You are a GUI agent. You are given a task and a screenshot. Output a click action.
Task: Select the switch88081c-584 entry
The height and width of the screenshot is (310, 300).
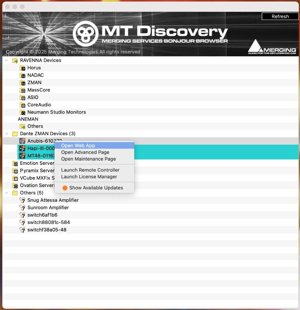pos(150,222)
